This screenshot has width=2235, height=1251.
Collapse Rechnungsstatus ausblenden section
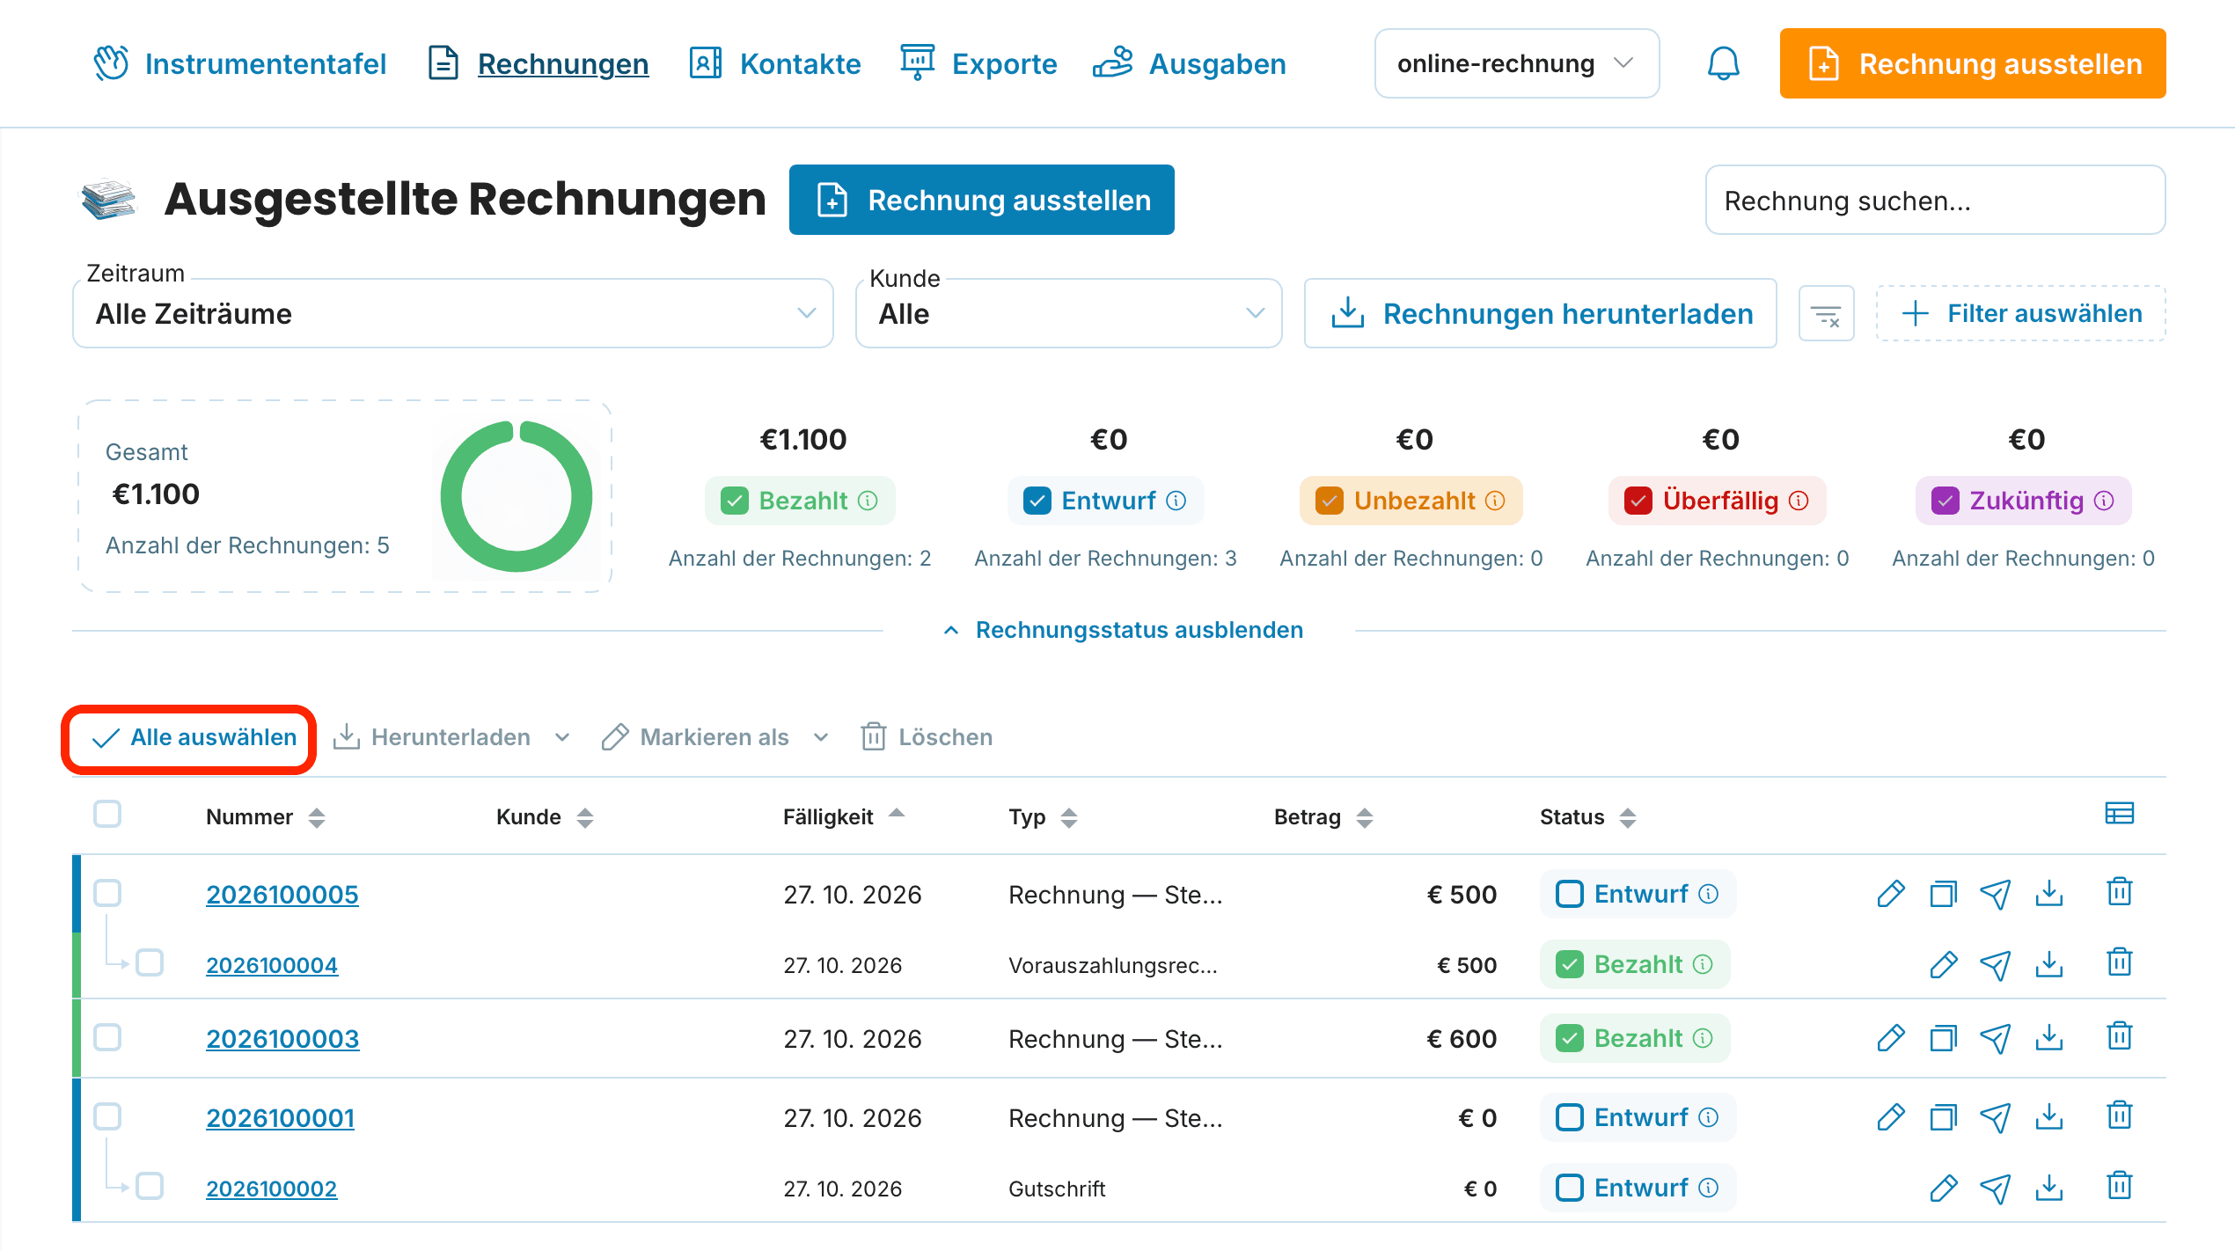(x=1123, y=630)
